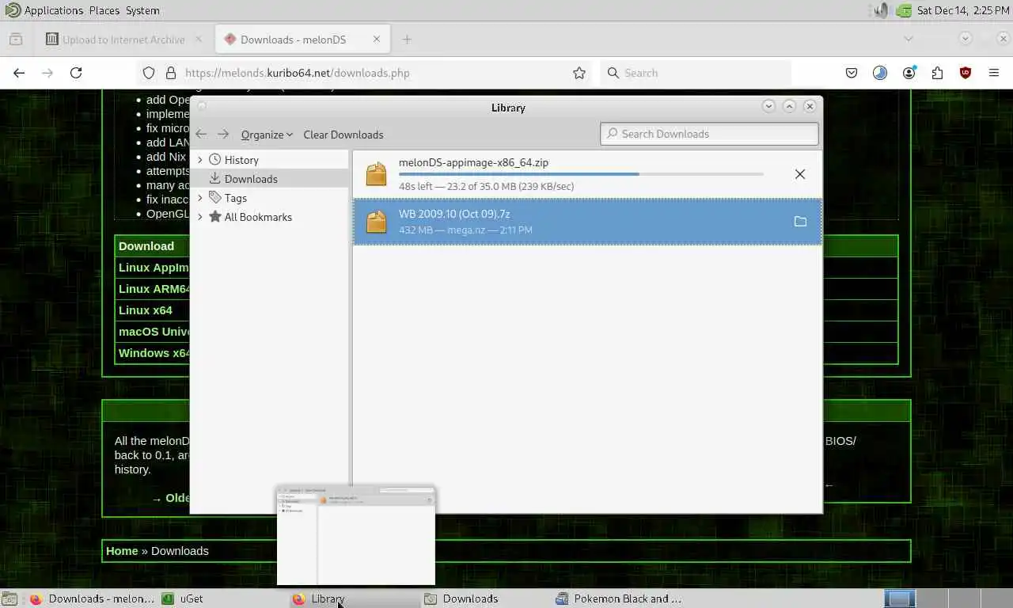Click the Library window preview thumbnail
1013x608 pixels.
click(x=356, y=536)
